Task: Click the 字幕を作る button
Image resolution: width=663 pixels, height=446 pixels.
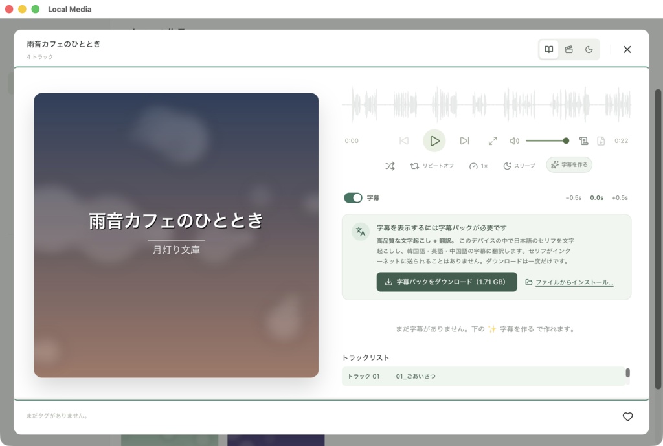Action: (569, 165)
